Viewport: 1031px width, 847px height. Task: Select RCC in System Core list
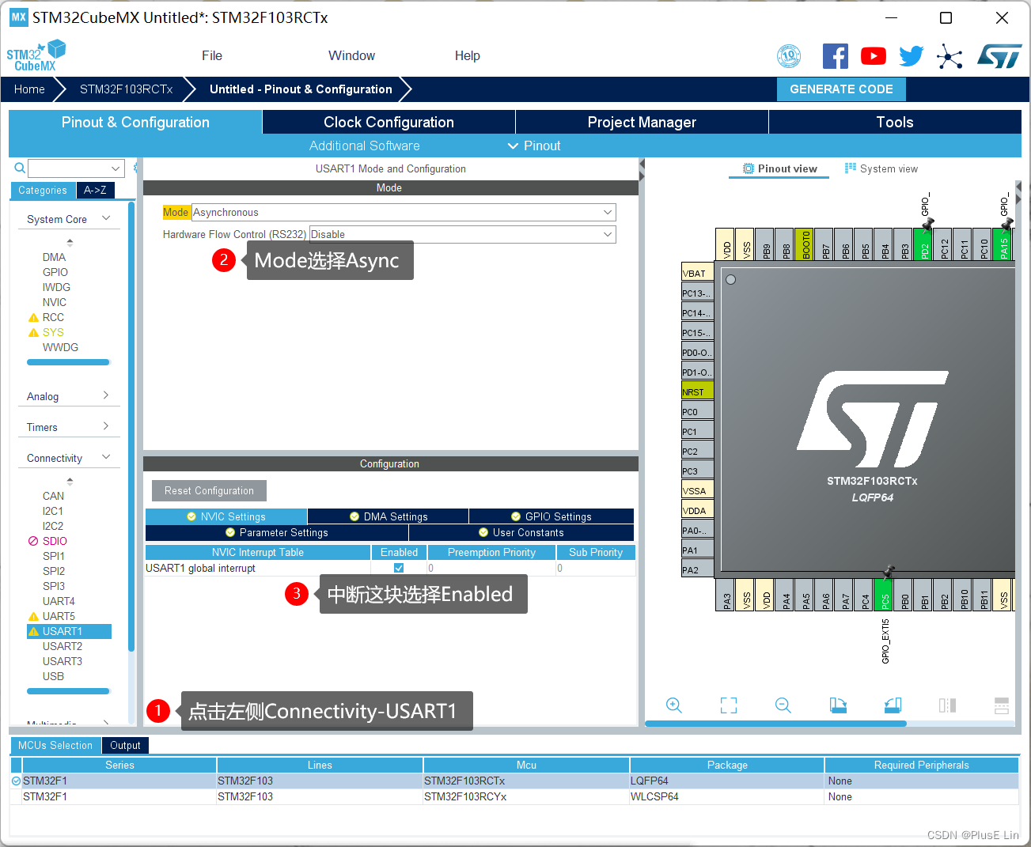pos(53,317)
